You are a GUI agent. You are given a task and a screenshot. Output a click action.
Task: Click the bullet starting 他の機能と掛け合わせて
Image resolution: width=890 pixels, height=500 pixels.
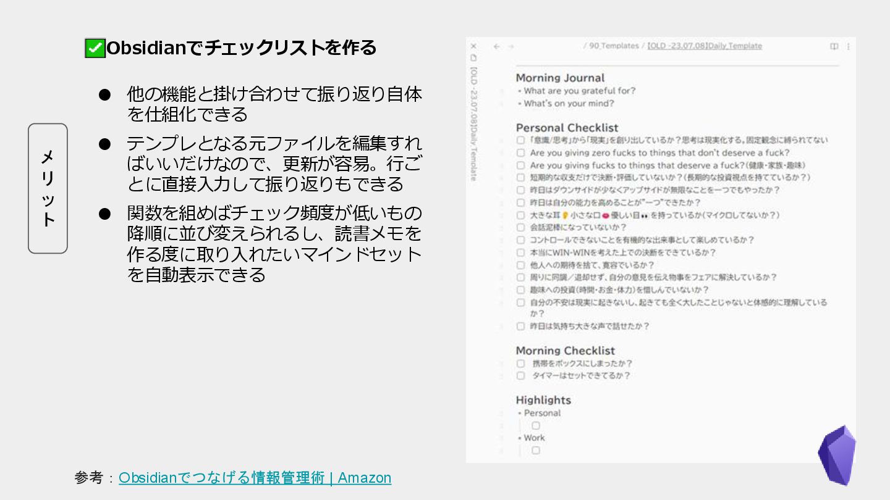coord(275,104)
